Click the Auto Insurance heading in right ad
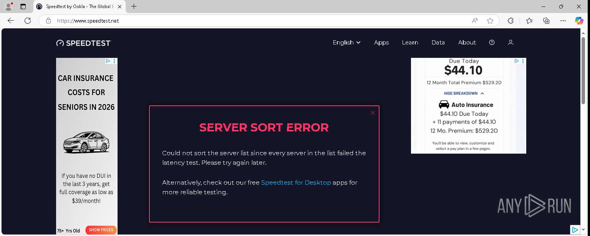590x236 pixels. tap(472, 105)
